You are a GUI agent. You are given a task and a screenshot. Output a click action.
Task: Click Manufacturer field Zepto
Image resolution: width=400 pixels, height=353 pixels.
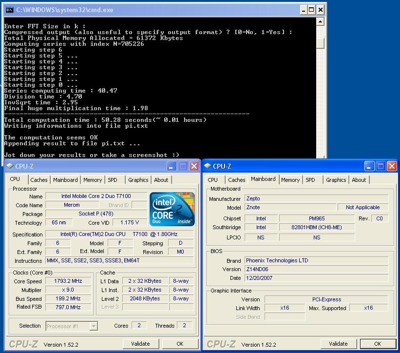(x=317, y=198)
